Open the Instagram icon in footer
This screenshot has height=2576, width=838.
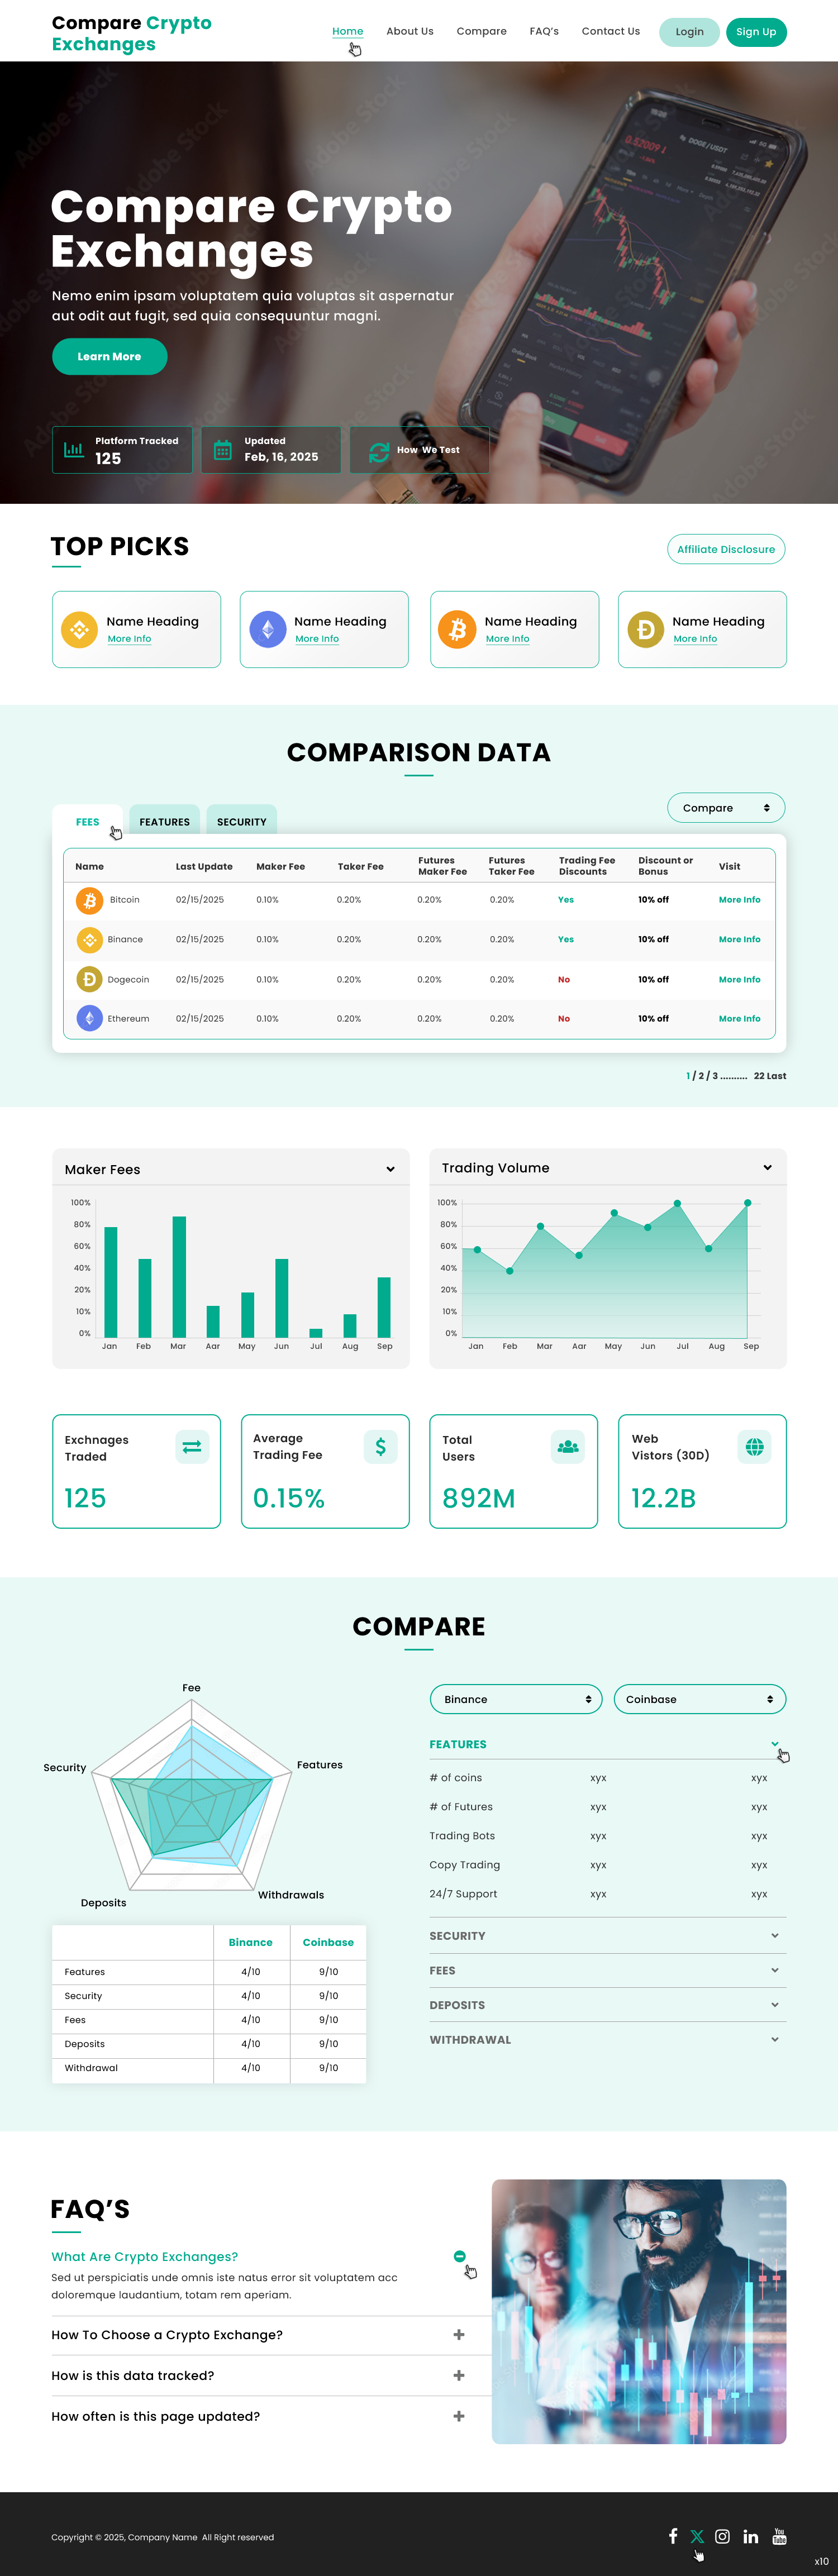(722, 2536)
